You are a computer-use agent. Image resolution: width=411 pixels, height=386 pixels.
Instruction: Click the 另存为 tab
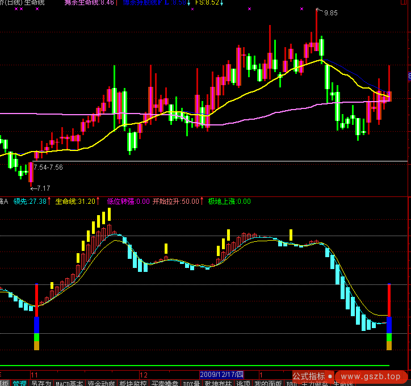coord(41,383)
